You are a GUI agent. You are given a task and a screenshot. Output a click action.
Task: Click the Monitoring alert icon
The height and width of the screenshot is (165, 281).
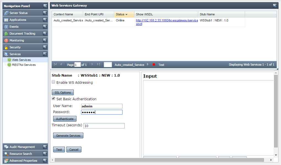(x=6, y=40)
